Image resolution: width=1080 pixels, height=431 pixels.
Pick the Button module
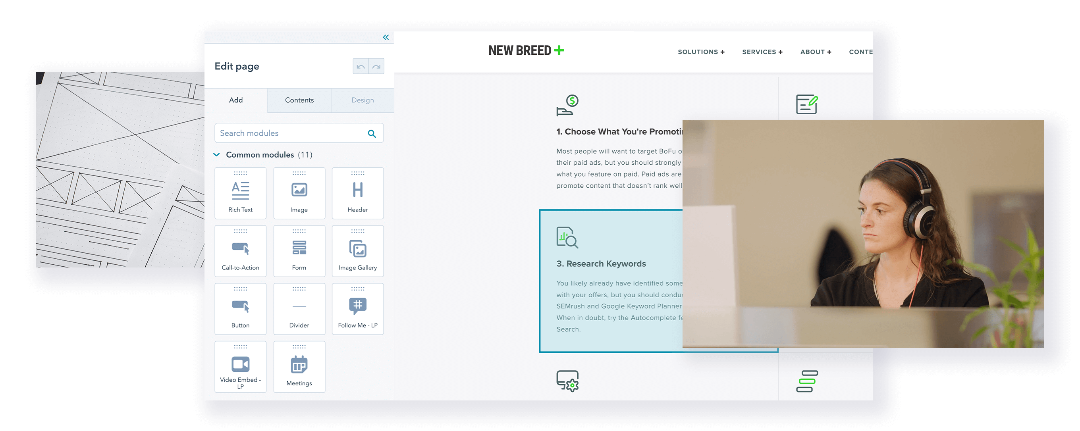pos(240,309)
